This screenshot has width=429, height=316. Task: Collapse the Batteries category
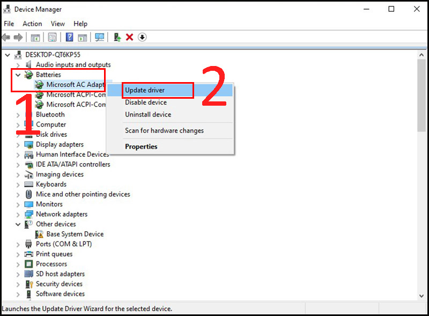coord(18,75)
